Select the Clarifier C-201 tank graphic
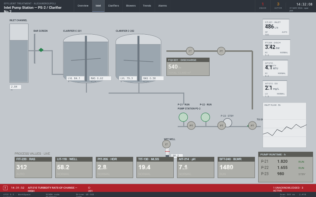 tap(86, 58)
